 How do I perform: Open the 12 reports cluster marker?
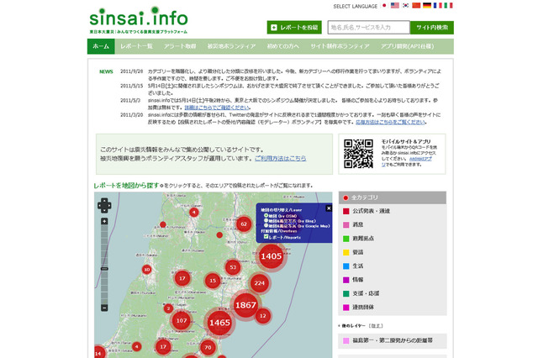(263, 316)
